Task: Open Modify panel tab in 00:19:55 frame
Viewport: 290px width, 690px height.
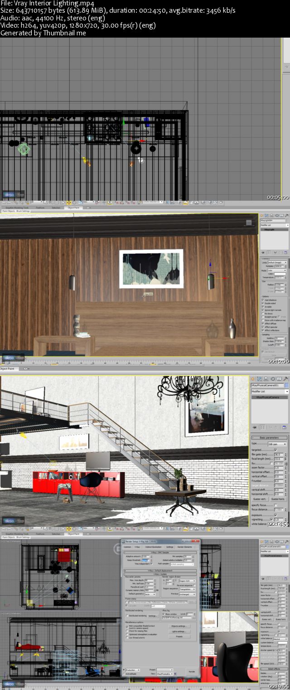Action: point(266,542)
